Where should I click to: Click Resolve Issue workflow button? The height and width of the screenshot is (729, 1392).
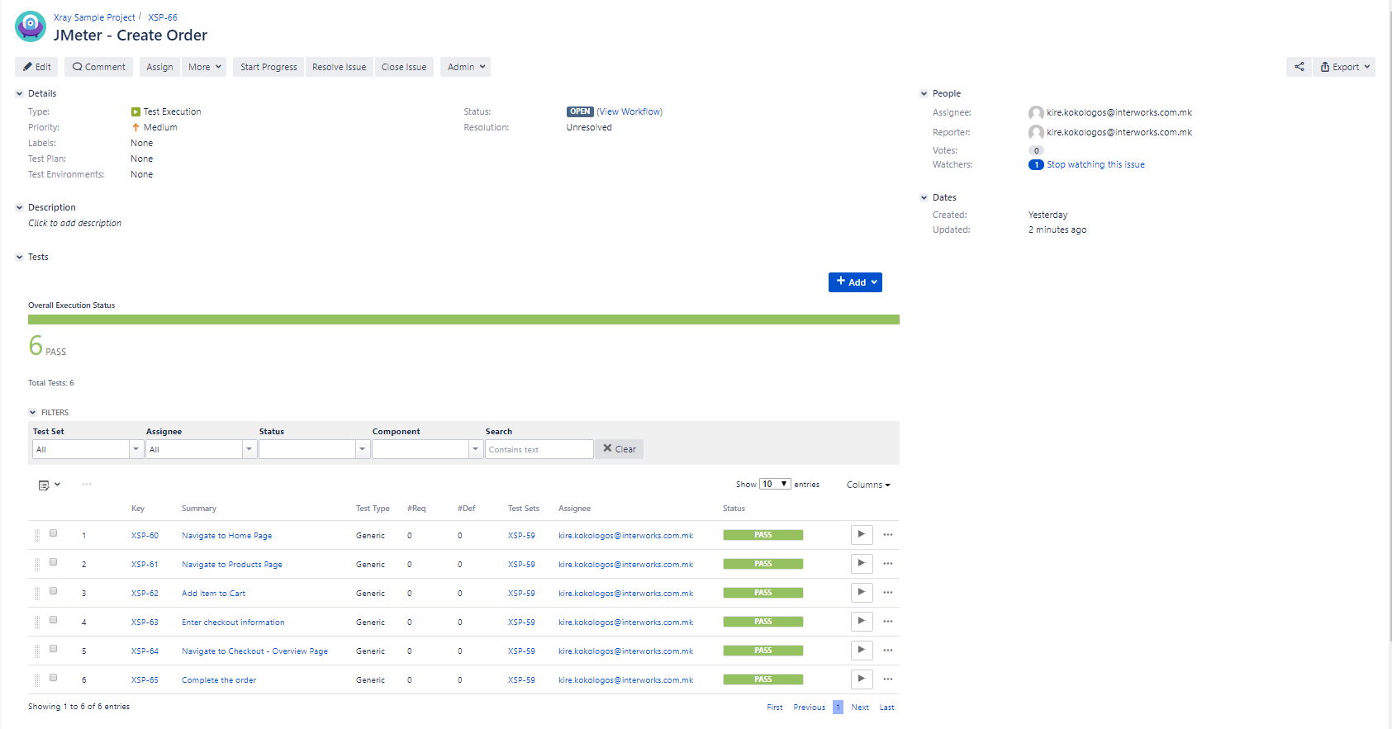[339, 67]
